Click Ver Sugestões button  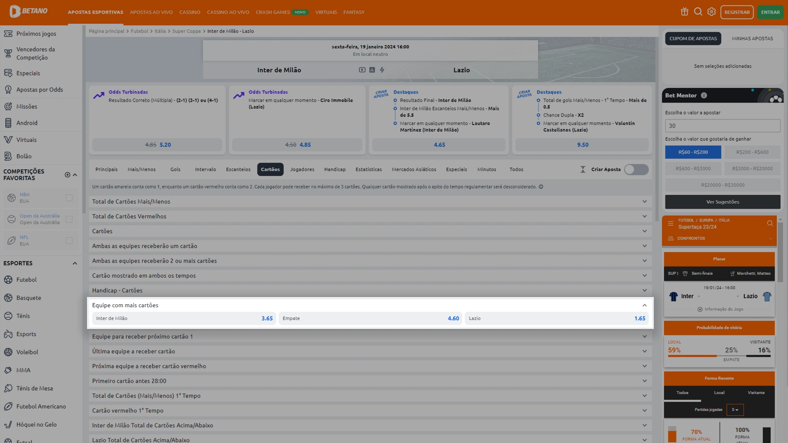pos(722,202)
